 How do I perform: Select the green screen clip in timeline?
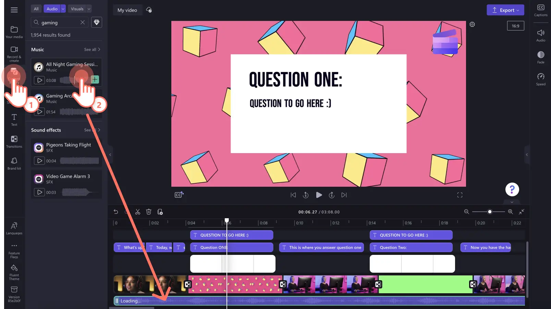tap(425, 284)
